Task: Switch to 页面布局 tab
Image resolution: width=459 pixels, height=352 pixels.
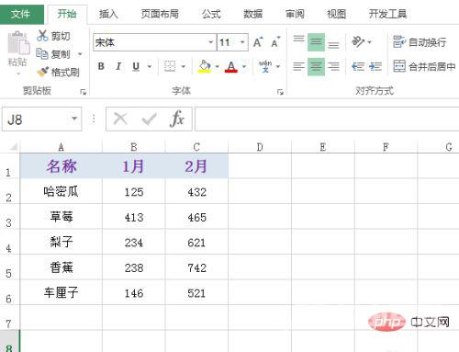Action: pos(160,14)
